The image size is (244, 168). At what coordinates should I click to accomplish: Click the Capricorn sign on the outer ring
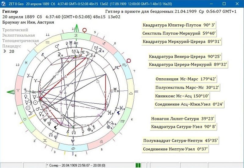(76, 36)
